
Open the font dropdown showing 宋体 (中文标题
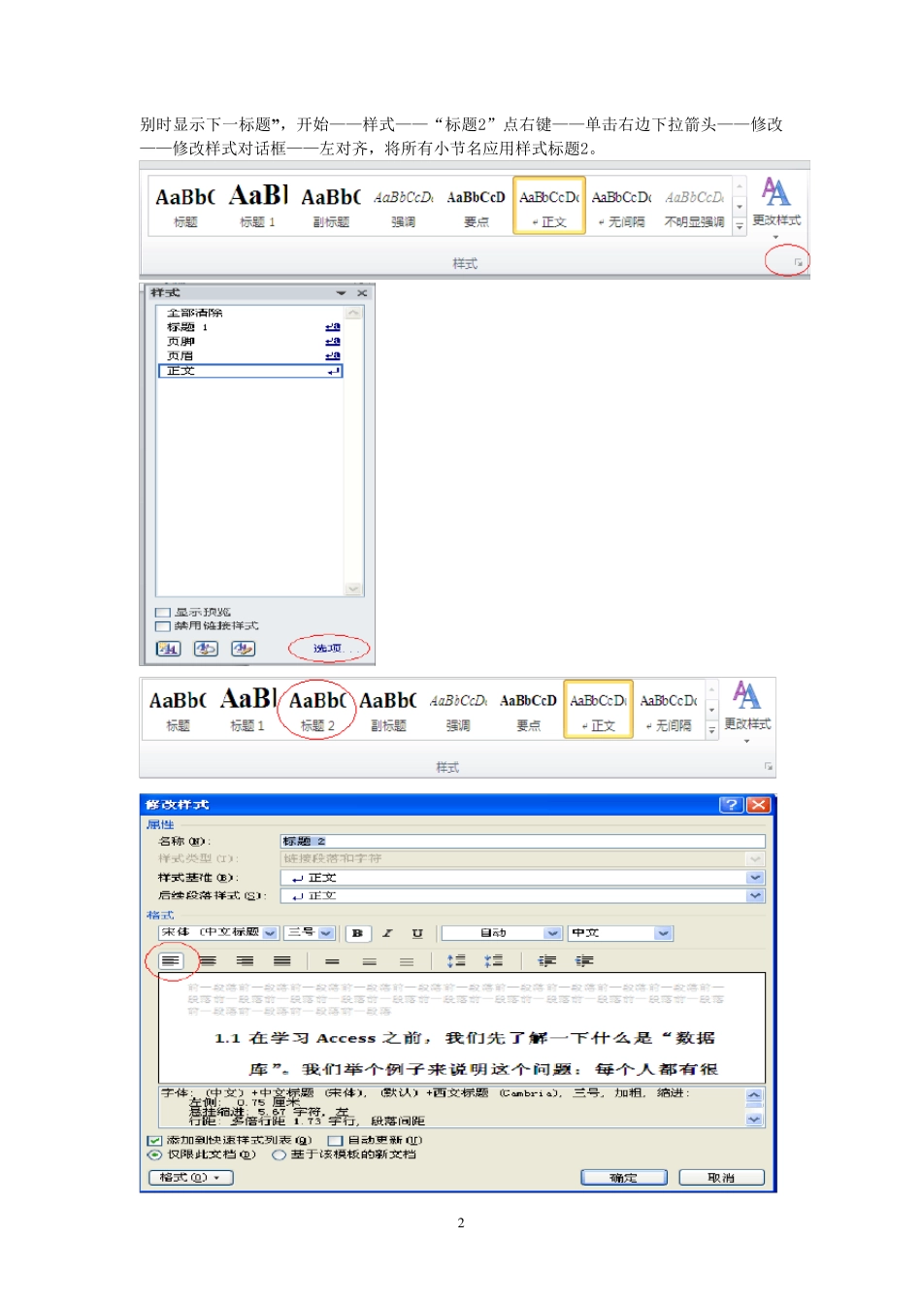pos(270,933)
